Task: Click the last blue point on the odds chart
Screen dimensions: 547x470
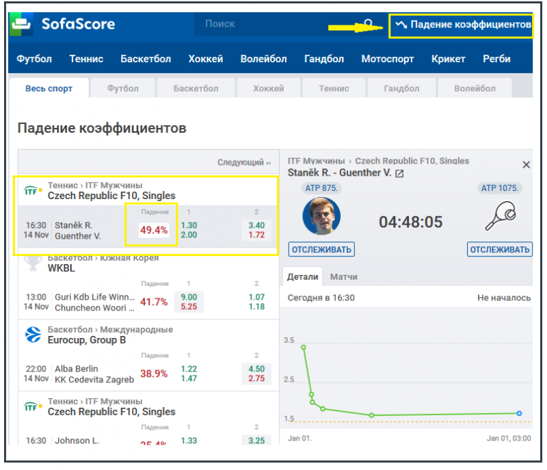Action: pos(519,413)
